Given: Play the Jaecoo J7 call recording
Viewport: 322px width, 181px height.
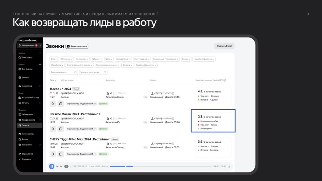Looking at the screenshot, I should point(53,103).
